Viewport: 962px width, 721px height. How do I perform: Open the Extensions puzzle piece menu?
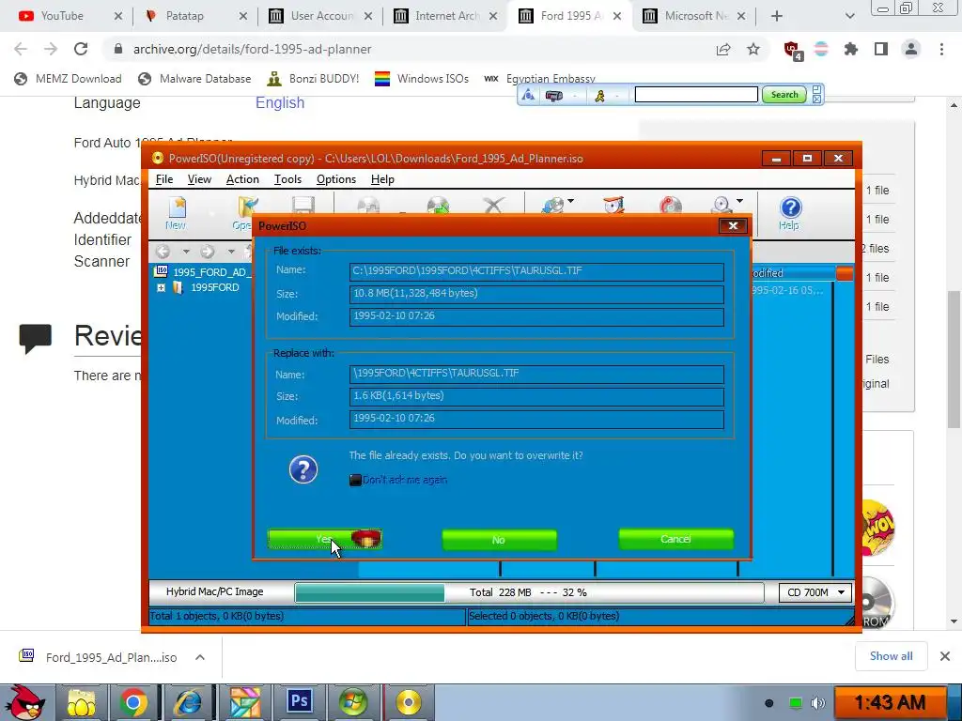[x=851, y=49]
